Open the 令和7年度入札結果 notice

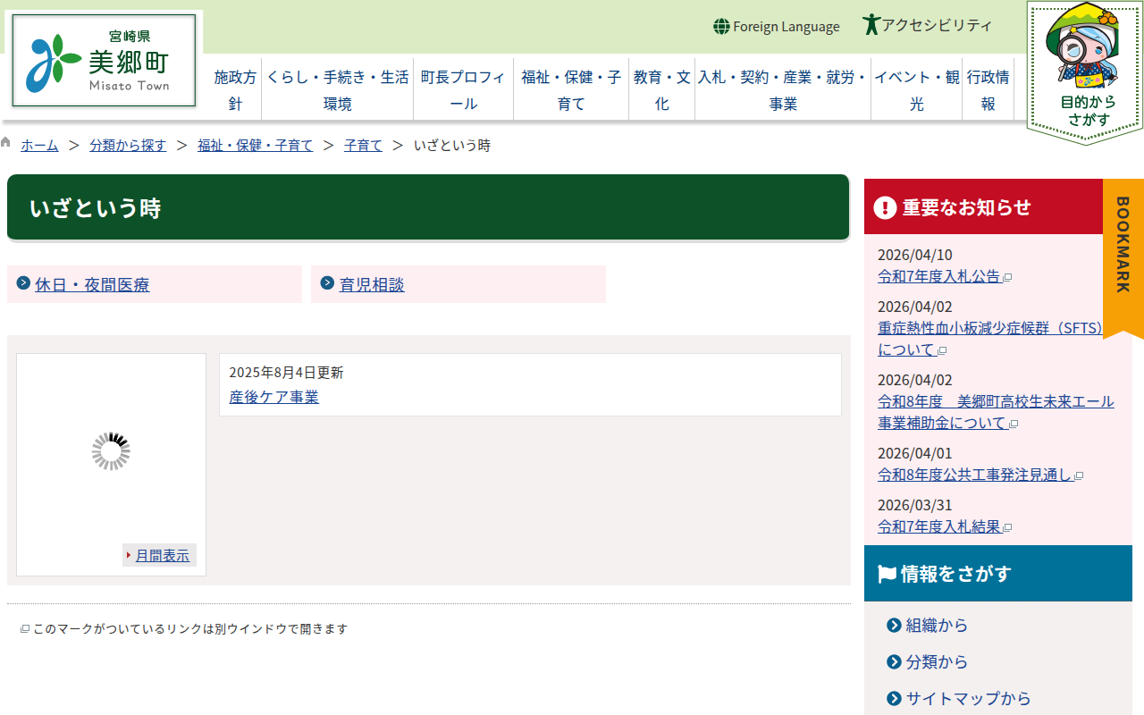(x=939, y=526)
